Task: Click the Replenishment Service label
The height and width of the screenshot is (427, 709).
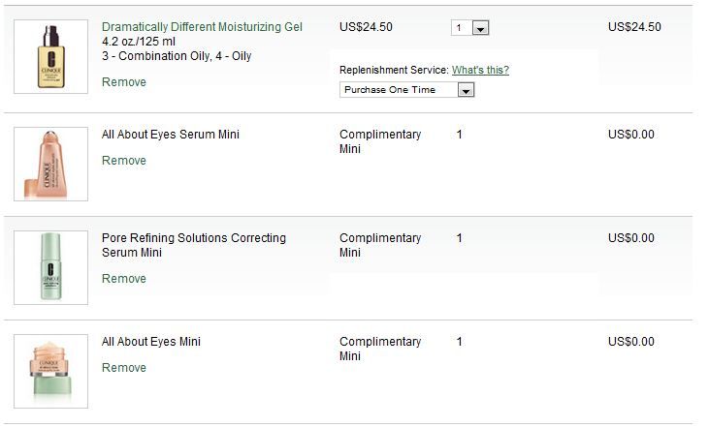Action: tap(394, 70)
